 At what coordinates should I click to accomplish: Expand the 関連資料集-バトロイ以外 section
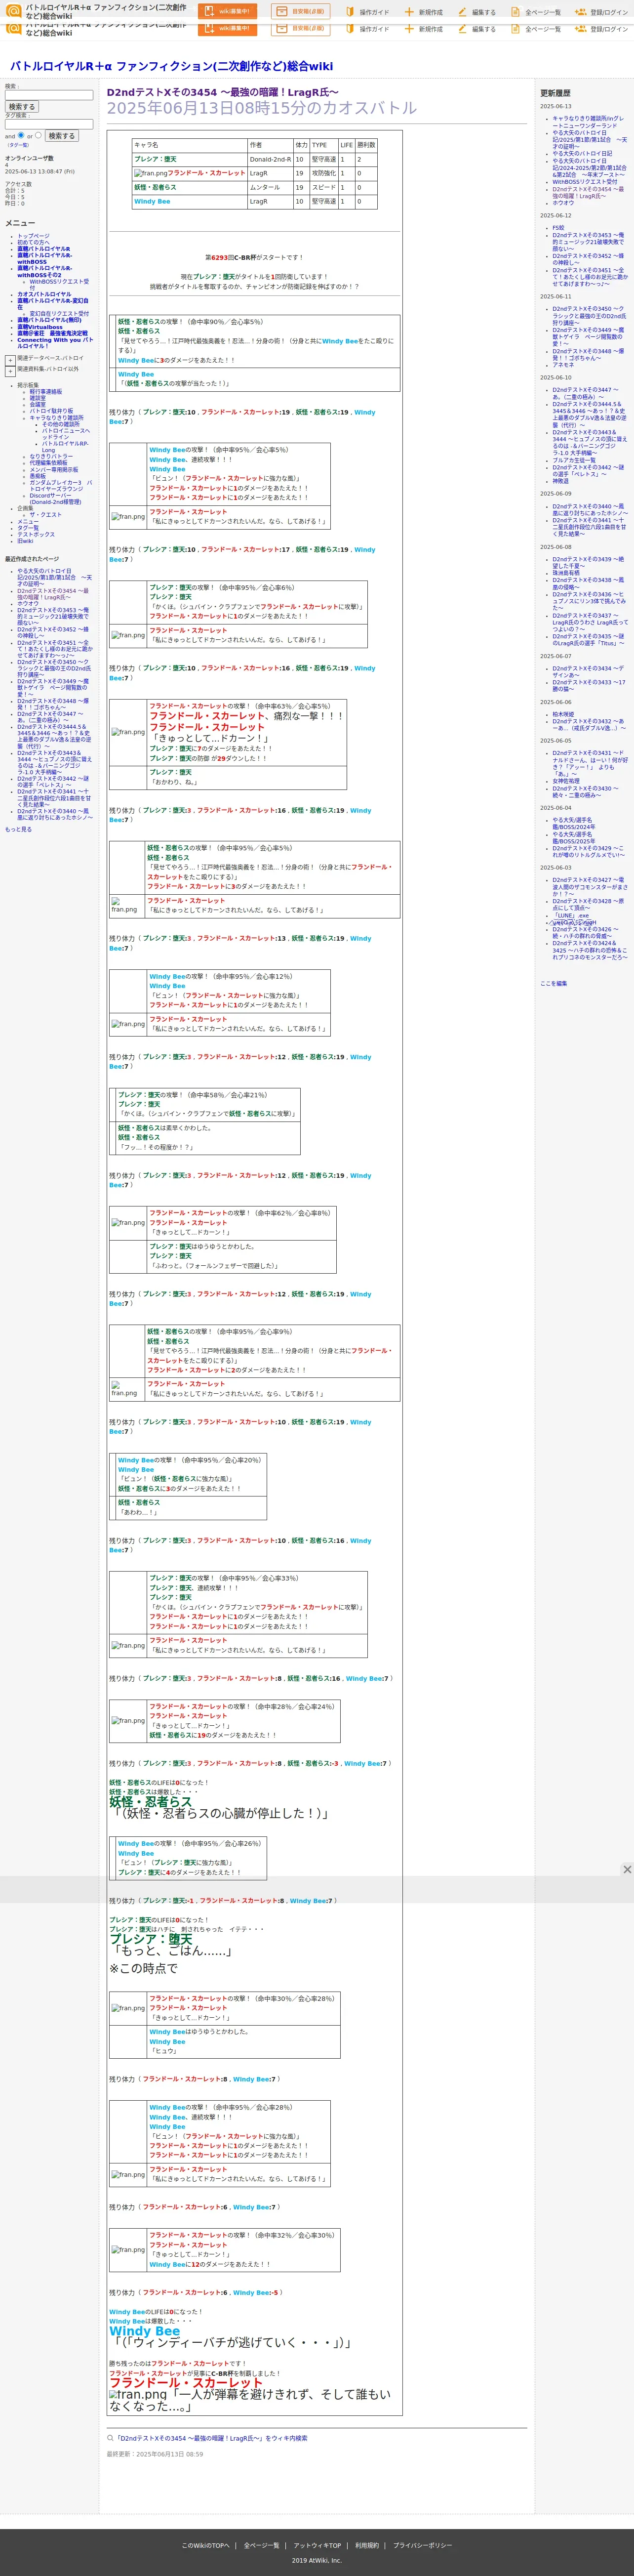pyautogui.click(x=10, y=370)
